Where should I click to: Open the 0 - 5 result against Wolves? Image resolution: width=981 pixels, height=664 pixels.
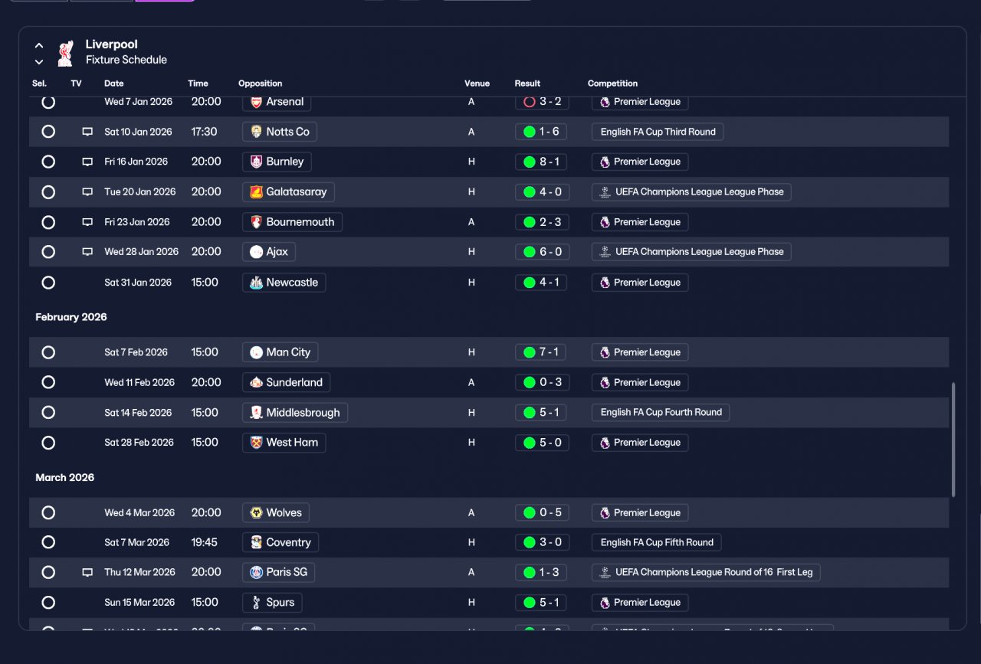pyautogui.click(x=542, y=512)
